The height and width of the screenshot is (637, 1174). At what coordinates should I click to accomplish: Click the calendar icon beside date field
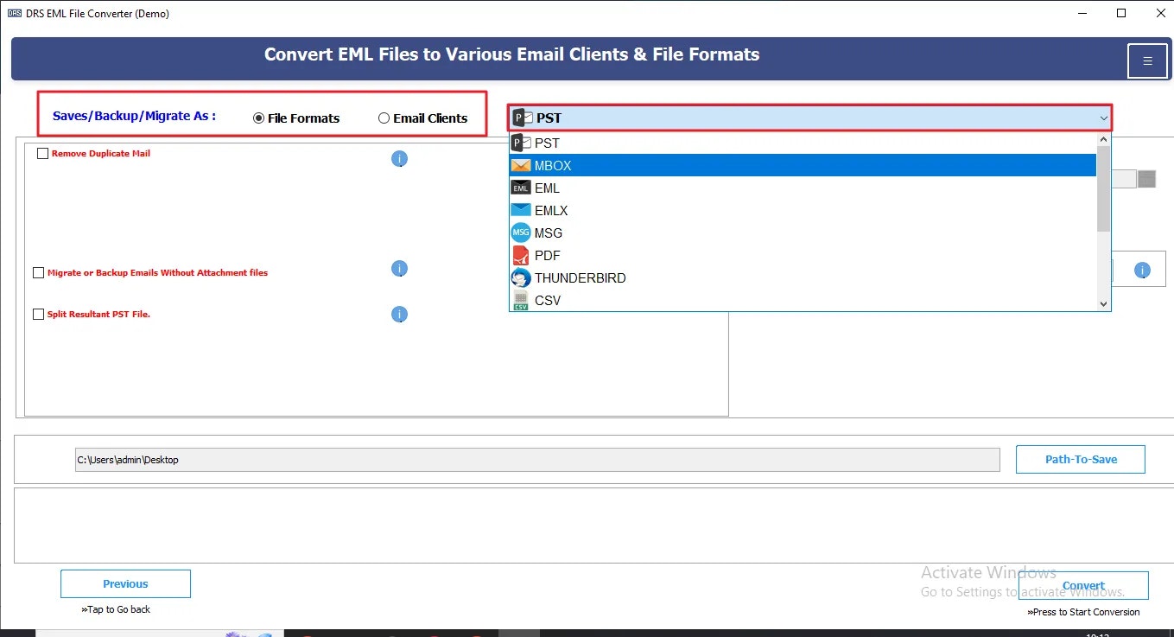[x=1146, y=179]
